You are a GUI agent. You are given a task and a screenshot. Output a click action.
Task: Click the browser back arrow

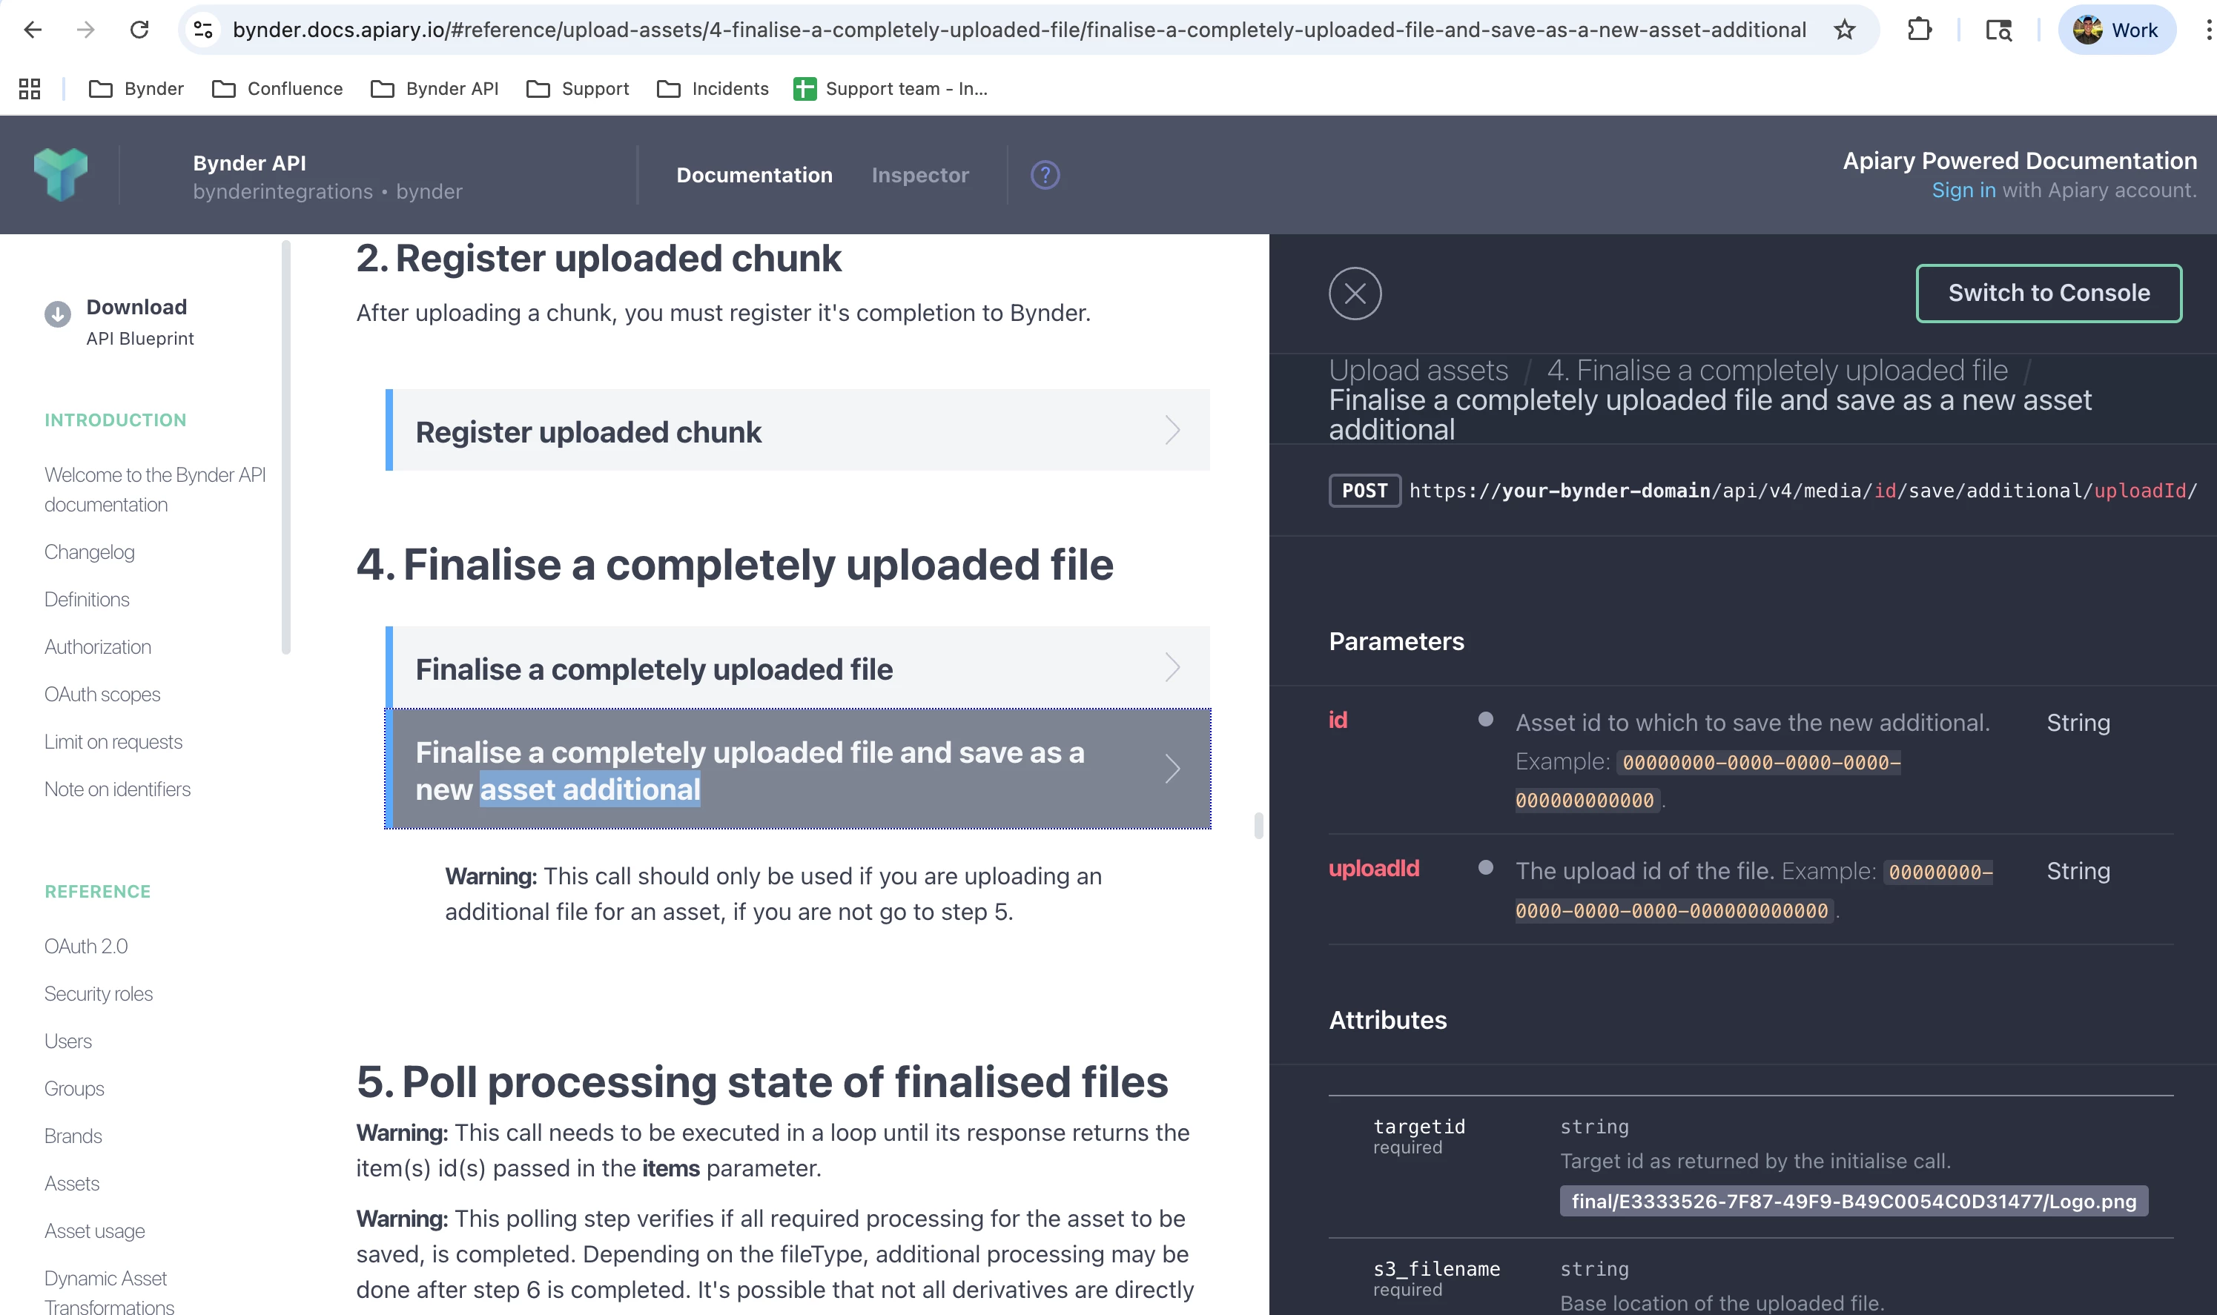pyautogui.click(x=33, y=30)
